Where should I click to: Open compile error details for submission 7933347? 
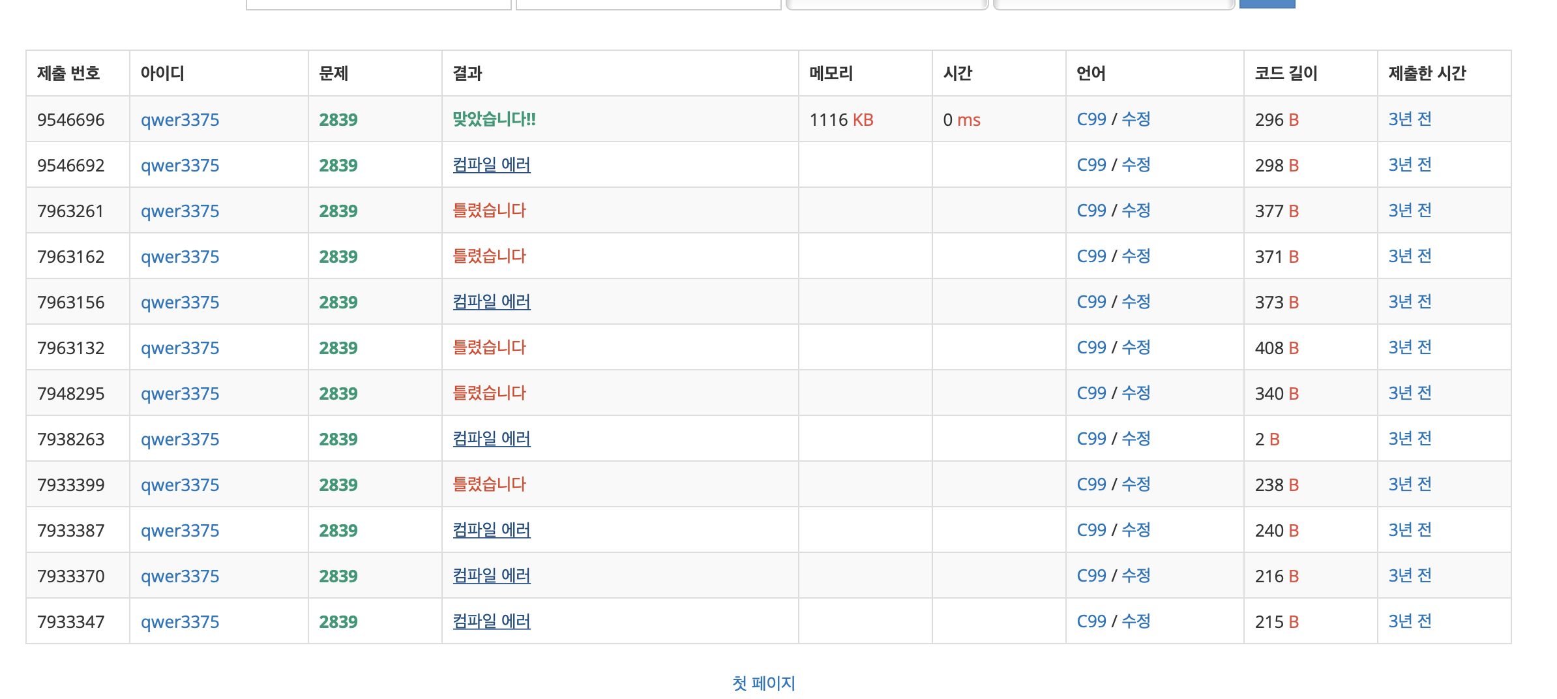point(491,621)
